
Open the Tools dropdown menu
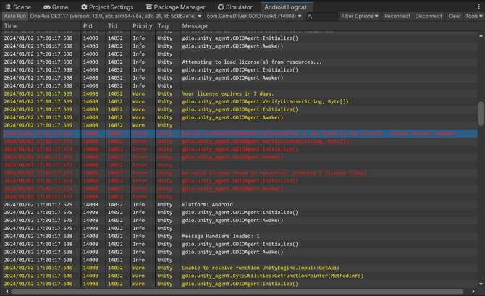coord(473,16)
